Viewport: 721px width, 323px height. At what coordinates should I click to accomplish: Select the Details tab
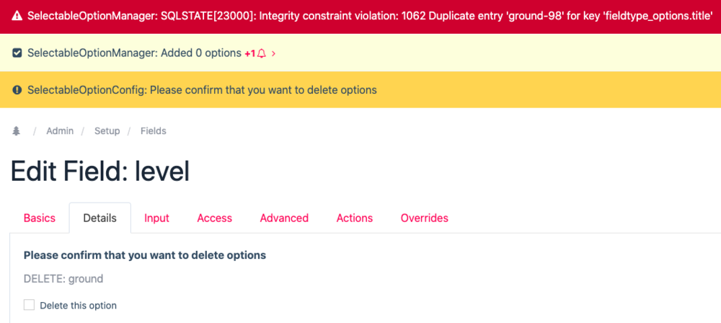click(100, 218)
